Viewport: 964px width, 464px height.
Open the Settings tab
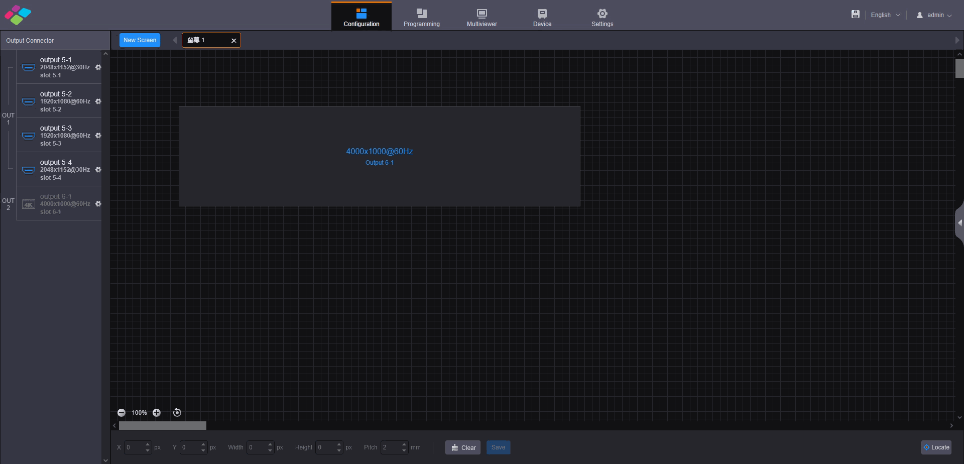[x=602, y=17]
